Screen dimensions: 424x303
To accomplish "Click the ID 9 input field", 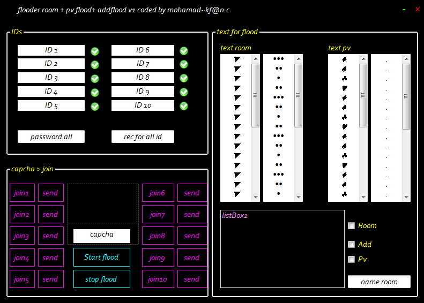I will pos(143,92).
